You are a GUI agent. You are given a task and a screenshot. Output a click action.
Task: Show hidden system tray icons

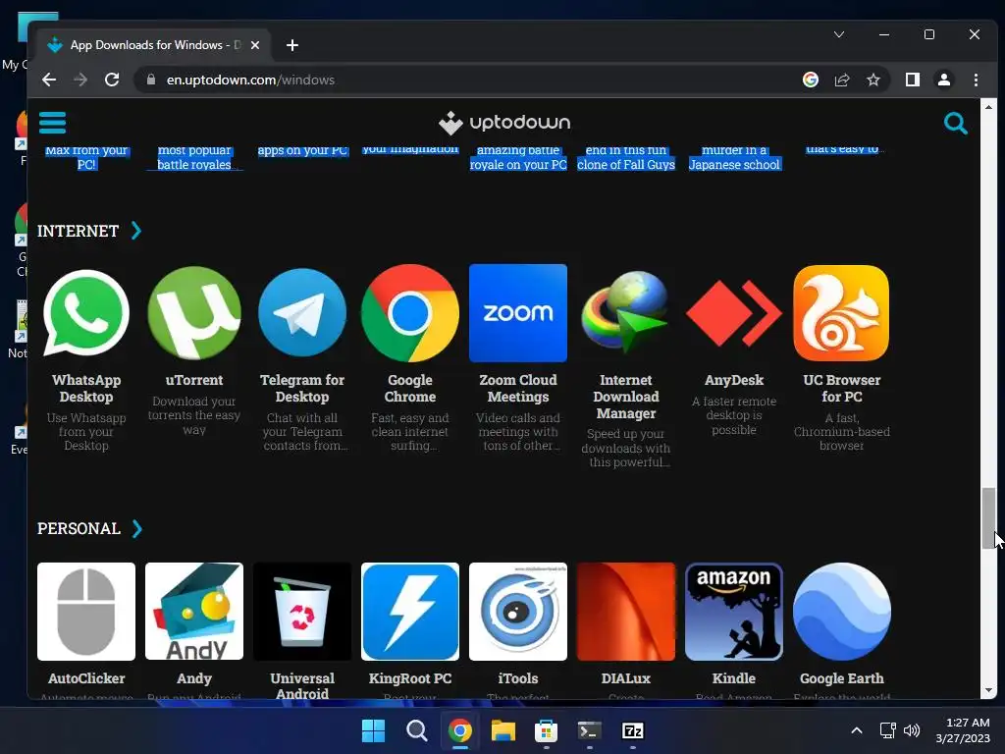click(x=856, y=730)
